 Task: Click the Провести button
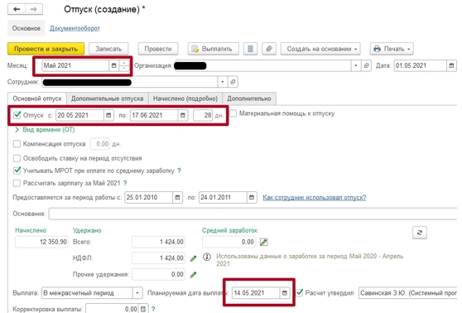coord(158,49)
